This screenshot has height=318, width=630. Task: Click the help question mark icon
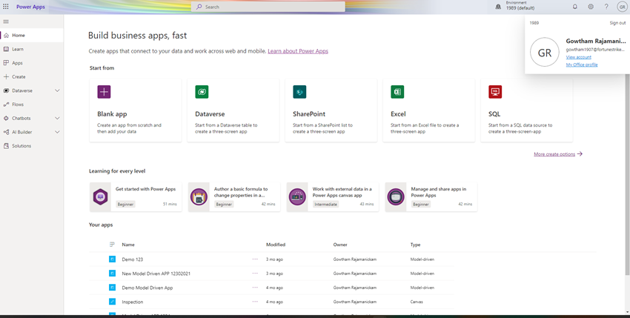[606, 7]
